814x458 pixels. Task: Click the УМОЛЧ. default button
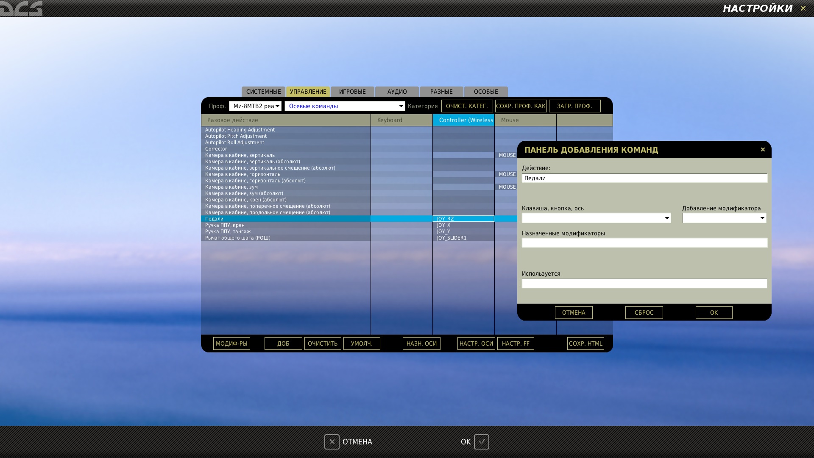pos(362,343)
